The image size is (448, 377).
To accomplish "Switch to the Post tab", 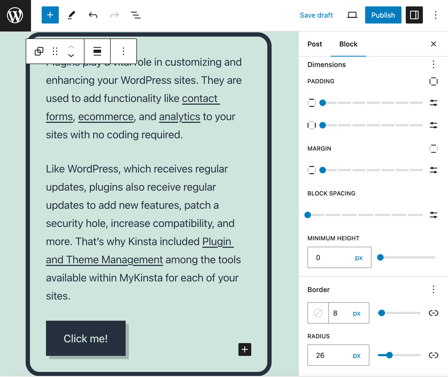I will 315,44.
